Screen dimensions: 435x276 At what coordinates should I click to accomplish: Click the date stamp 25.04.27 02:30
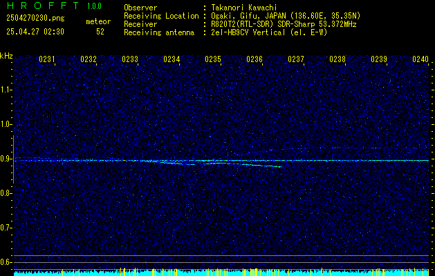(x=35, y=32)
